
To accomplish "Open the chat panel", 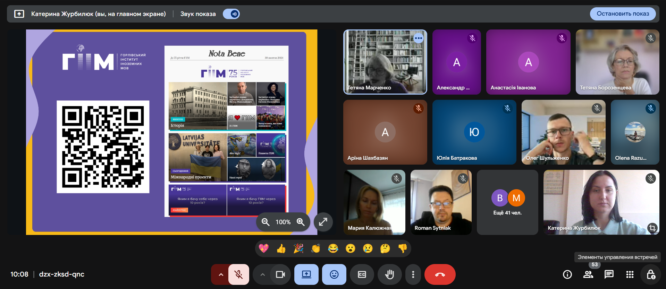I will pyautogui.click(x=609, y=274).
